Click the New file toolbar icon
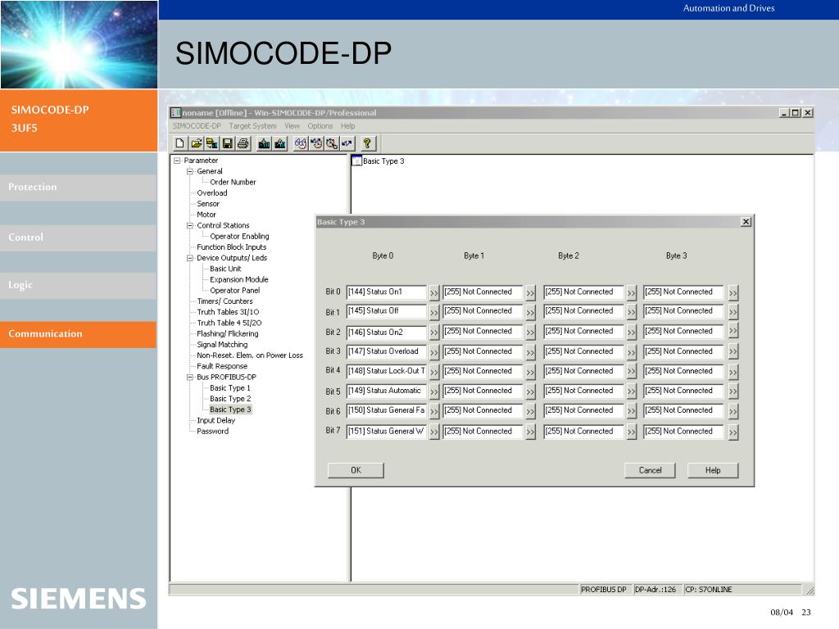This screenshot has width=839, height=629. (179, 143)
